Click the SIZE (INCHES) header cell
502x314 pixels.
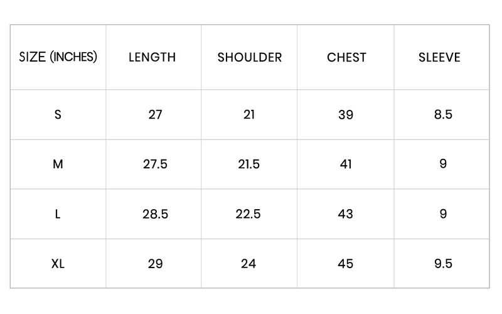[x=58, y=57]
